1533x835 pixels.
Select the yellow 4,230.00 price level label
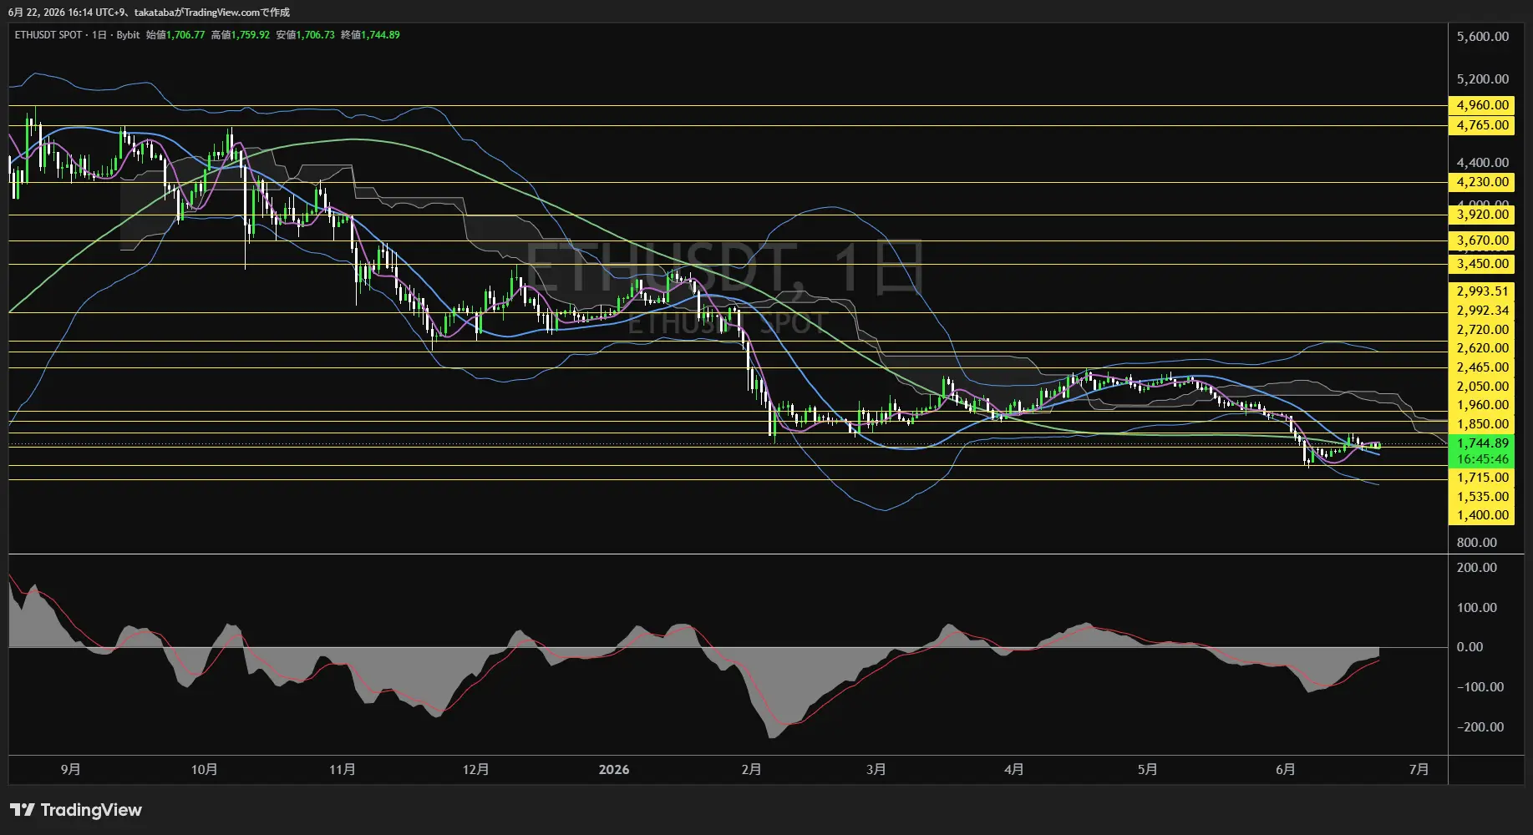coord(1483,182)
